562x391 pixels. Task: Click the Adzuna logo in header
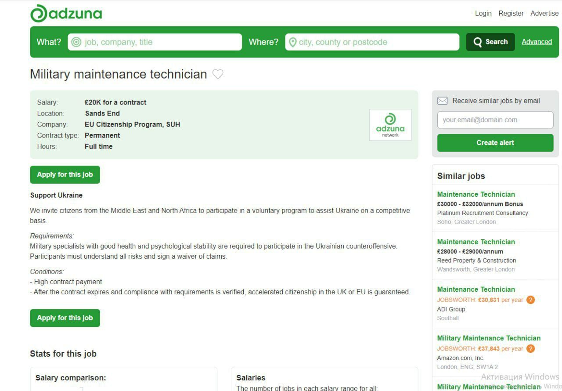tap(66, 14)
